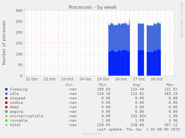
Task: Click sleeping maximum value 131.52
Action: click(x=171, y=89)
